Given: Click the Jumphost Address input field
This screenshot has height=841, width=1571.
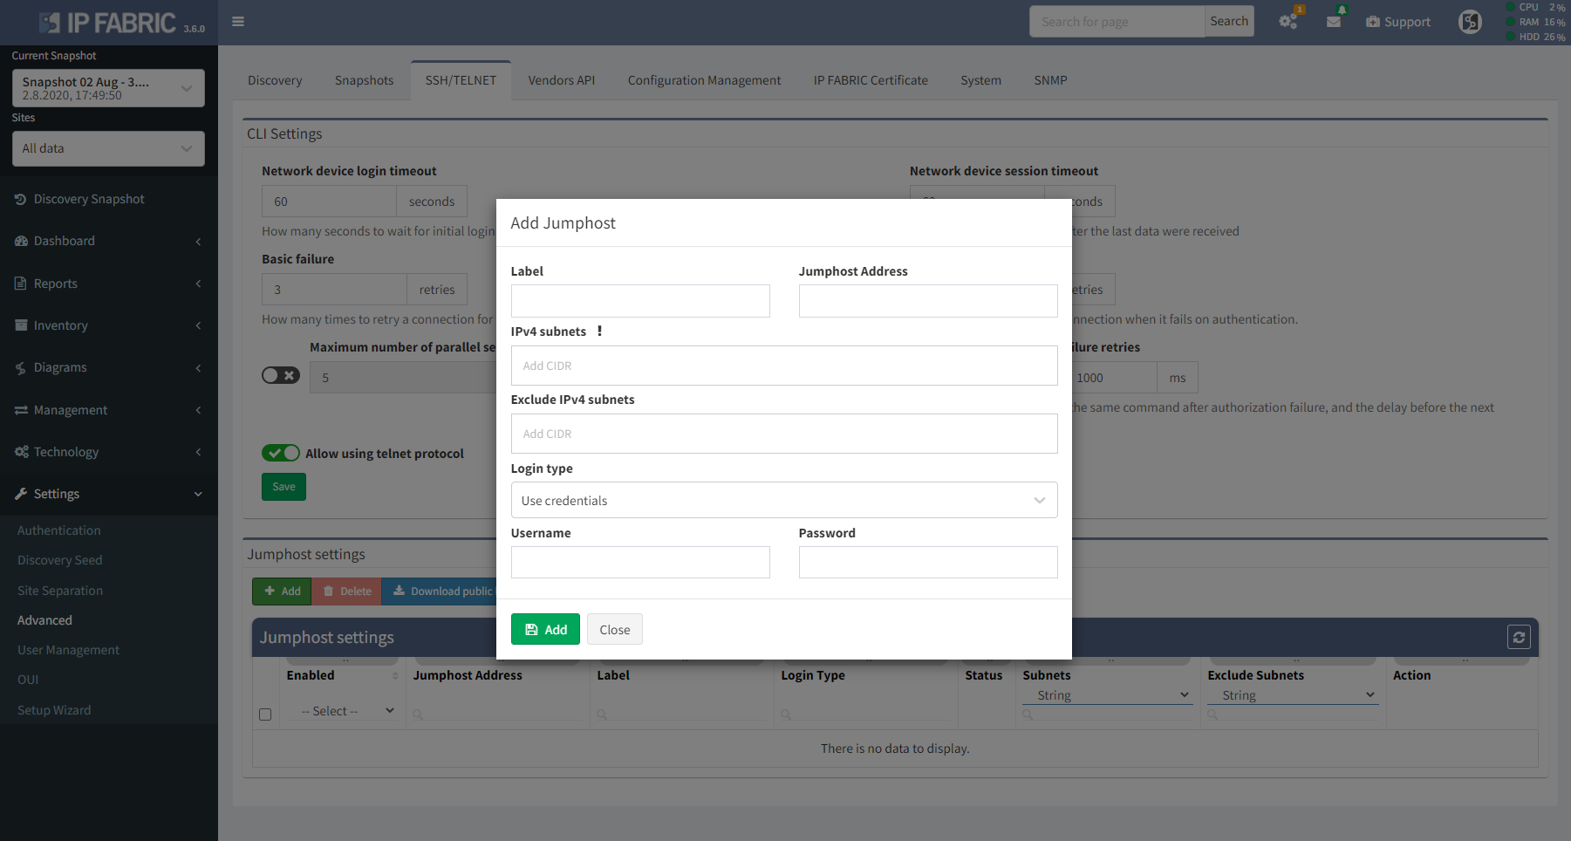Looking at the screenshot, I should (x=927, y=301).
